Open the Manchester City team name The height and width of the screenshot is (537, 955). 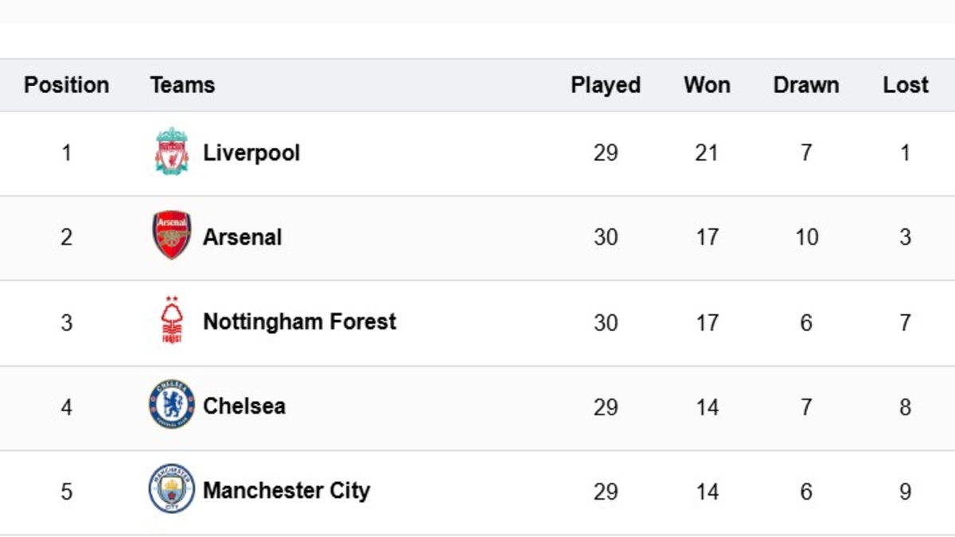coord(286,490)
